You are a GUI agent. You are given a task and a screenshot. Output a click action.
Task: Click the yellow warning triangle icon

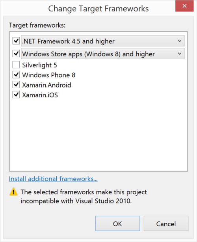[x=13, y=192]
